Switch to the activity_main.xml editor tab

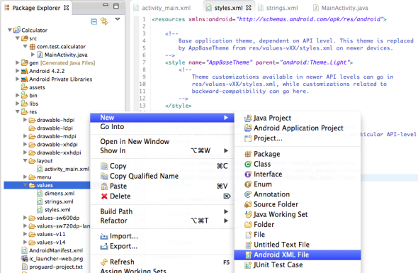162,8
